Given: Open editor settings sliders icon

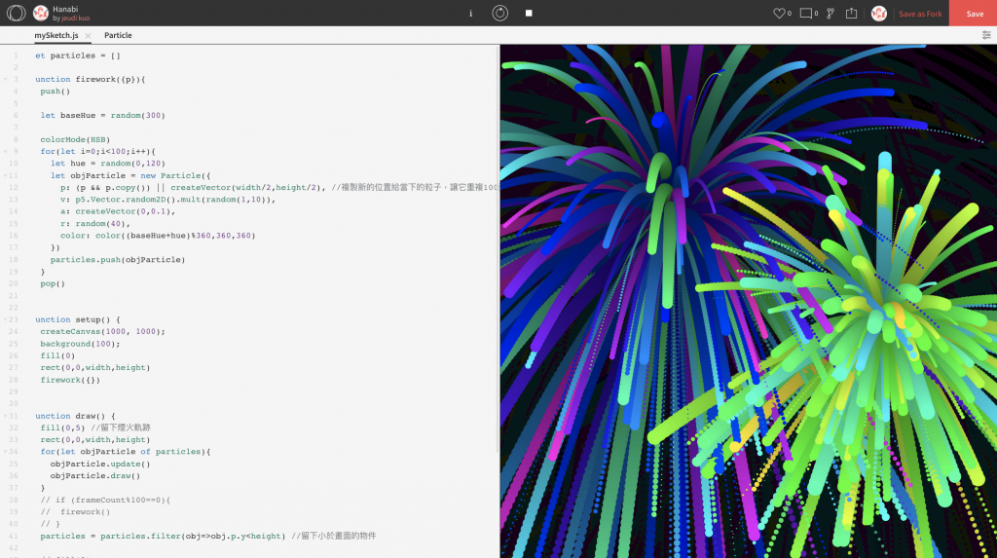Looking at the screenshot, I should click(x=986, y=35).
